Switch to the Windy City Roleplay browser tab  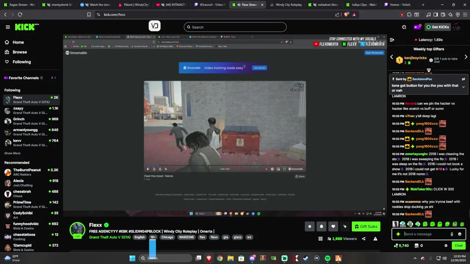coord(286,5)
